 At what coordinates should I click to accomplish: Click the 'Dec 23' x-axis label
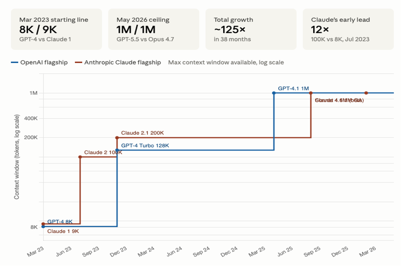coord(118,251)
